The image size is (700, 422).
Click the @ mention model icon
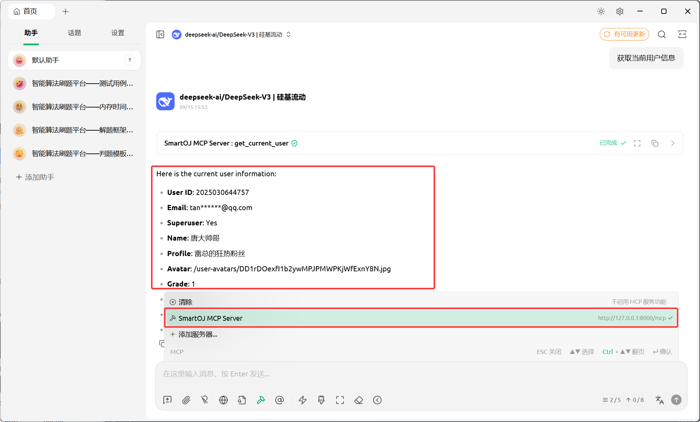279,400
